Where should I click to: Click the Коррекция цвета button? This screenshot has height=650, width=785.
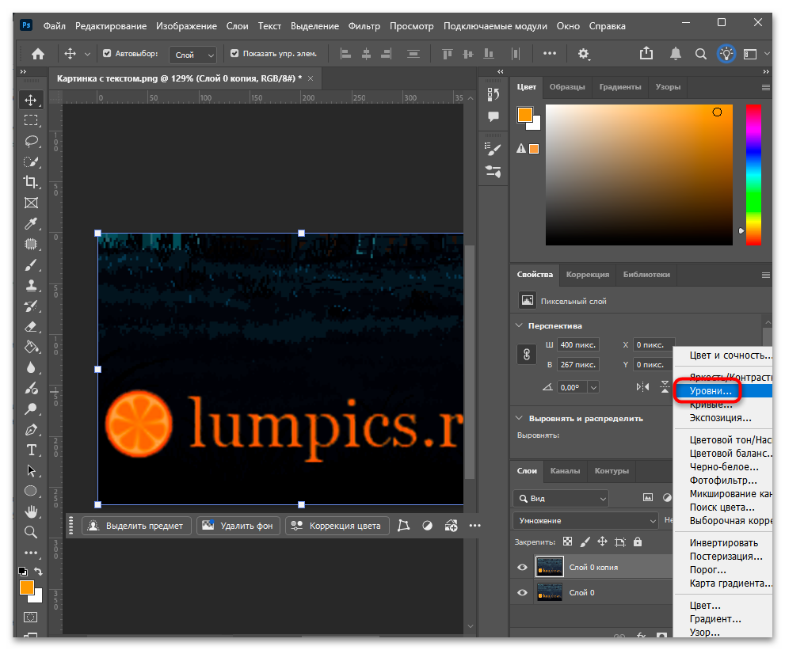click(337, 526)
